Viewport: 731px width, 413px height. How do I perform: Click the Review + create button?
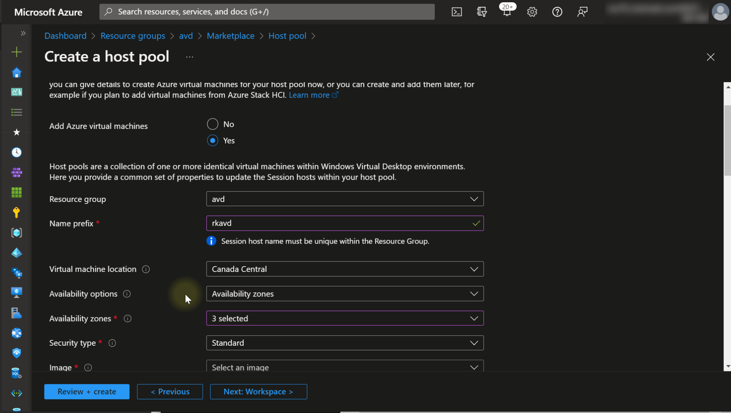87,392
